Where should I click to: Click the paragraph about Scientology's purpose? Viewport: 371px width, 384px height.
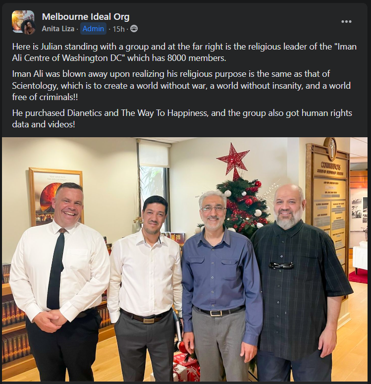[x=181, y=85]
